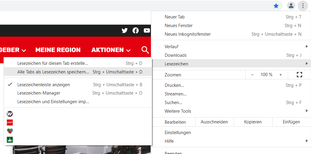
Task: Open the MEINE REGION navigation link
Action: click(58, 50)
